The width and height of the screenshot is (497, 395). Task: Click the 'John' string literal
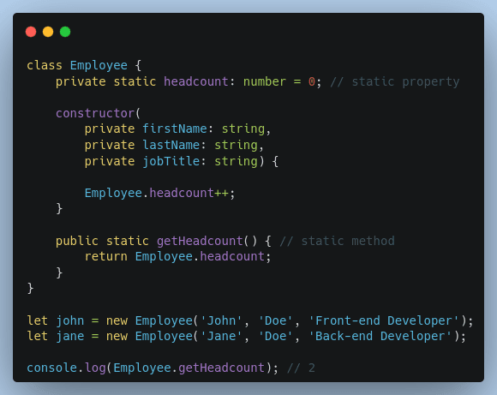(221, 320)
